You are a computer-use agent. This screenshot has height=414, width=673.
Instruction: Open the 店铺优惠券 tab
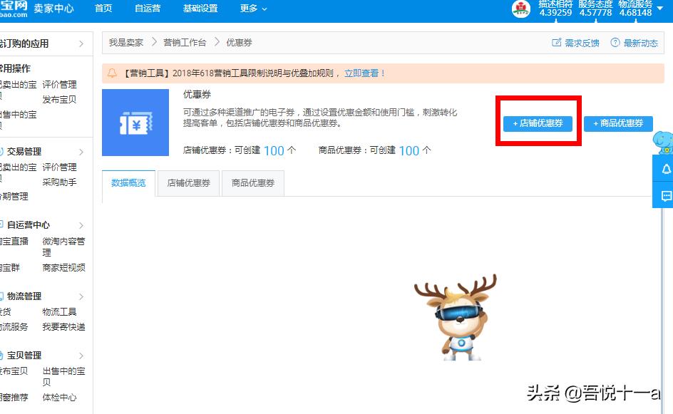[188, 182]
